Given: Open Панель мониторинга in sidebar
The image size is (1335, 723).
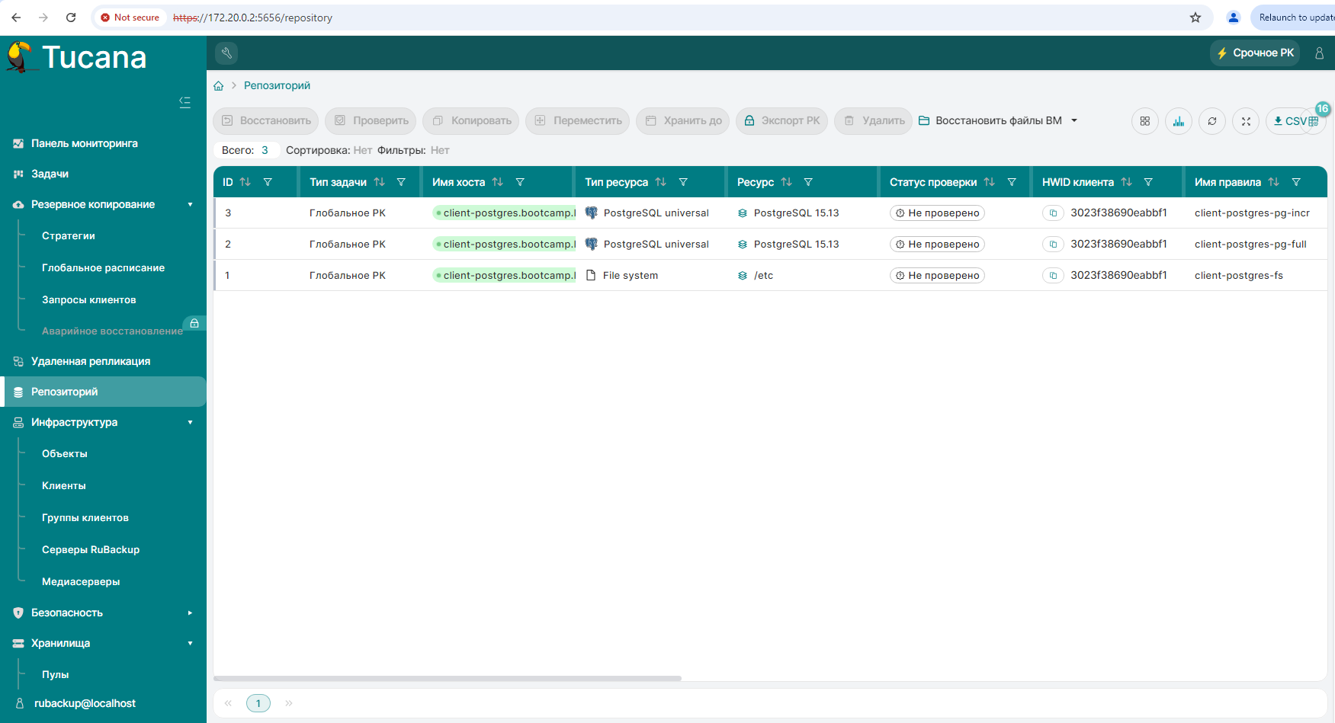Looking at the screenshot, I should pos(84,143).
